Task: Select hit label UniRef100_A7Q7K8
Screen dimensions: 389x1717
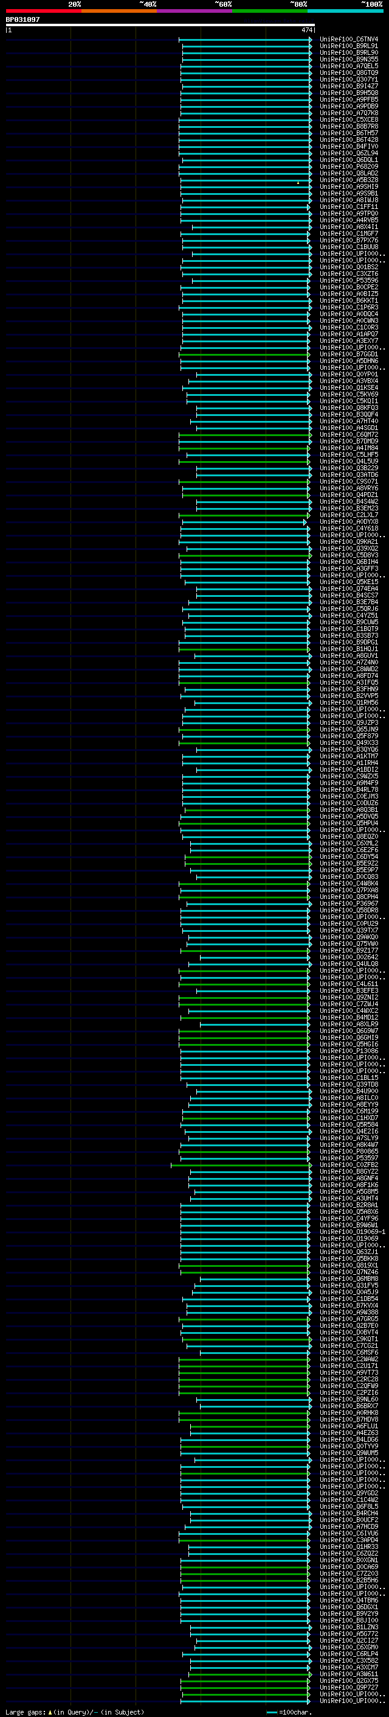Action: pos(349,113)
